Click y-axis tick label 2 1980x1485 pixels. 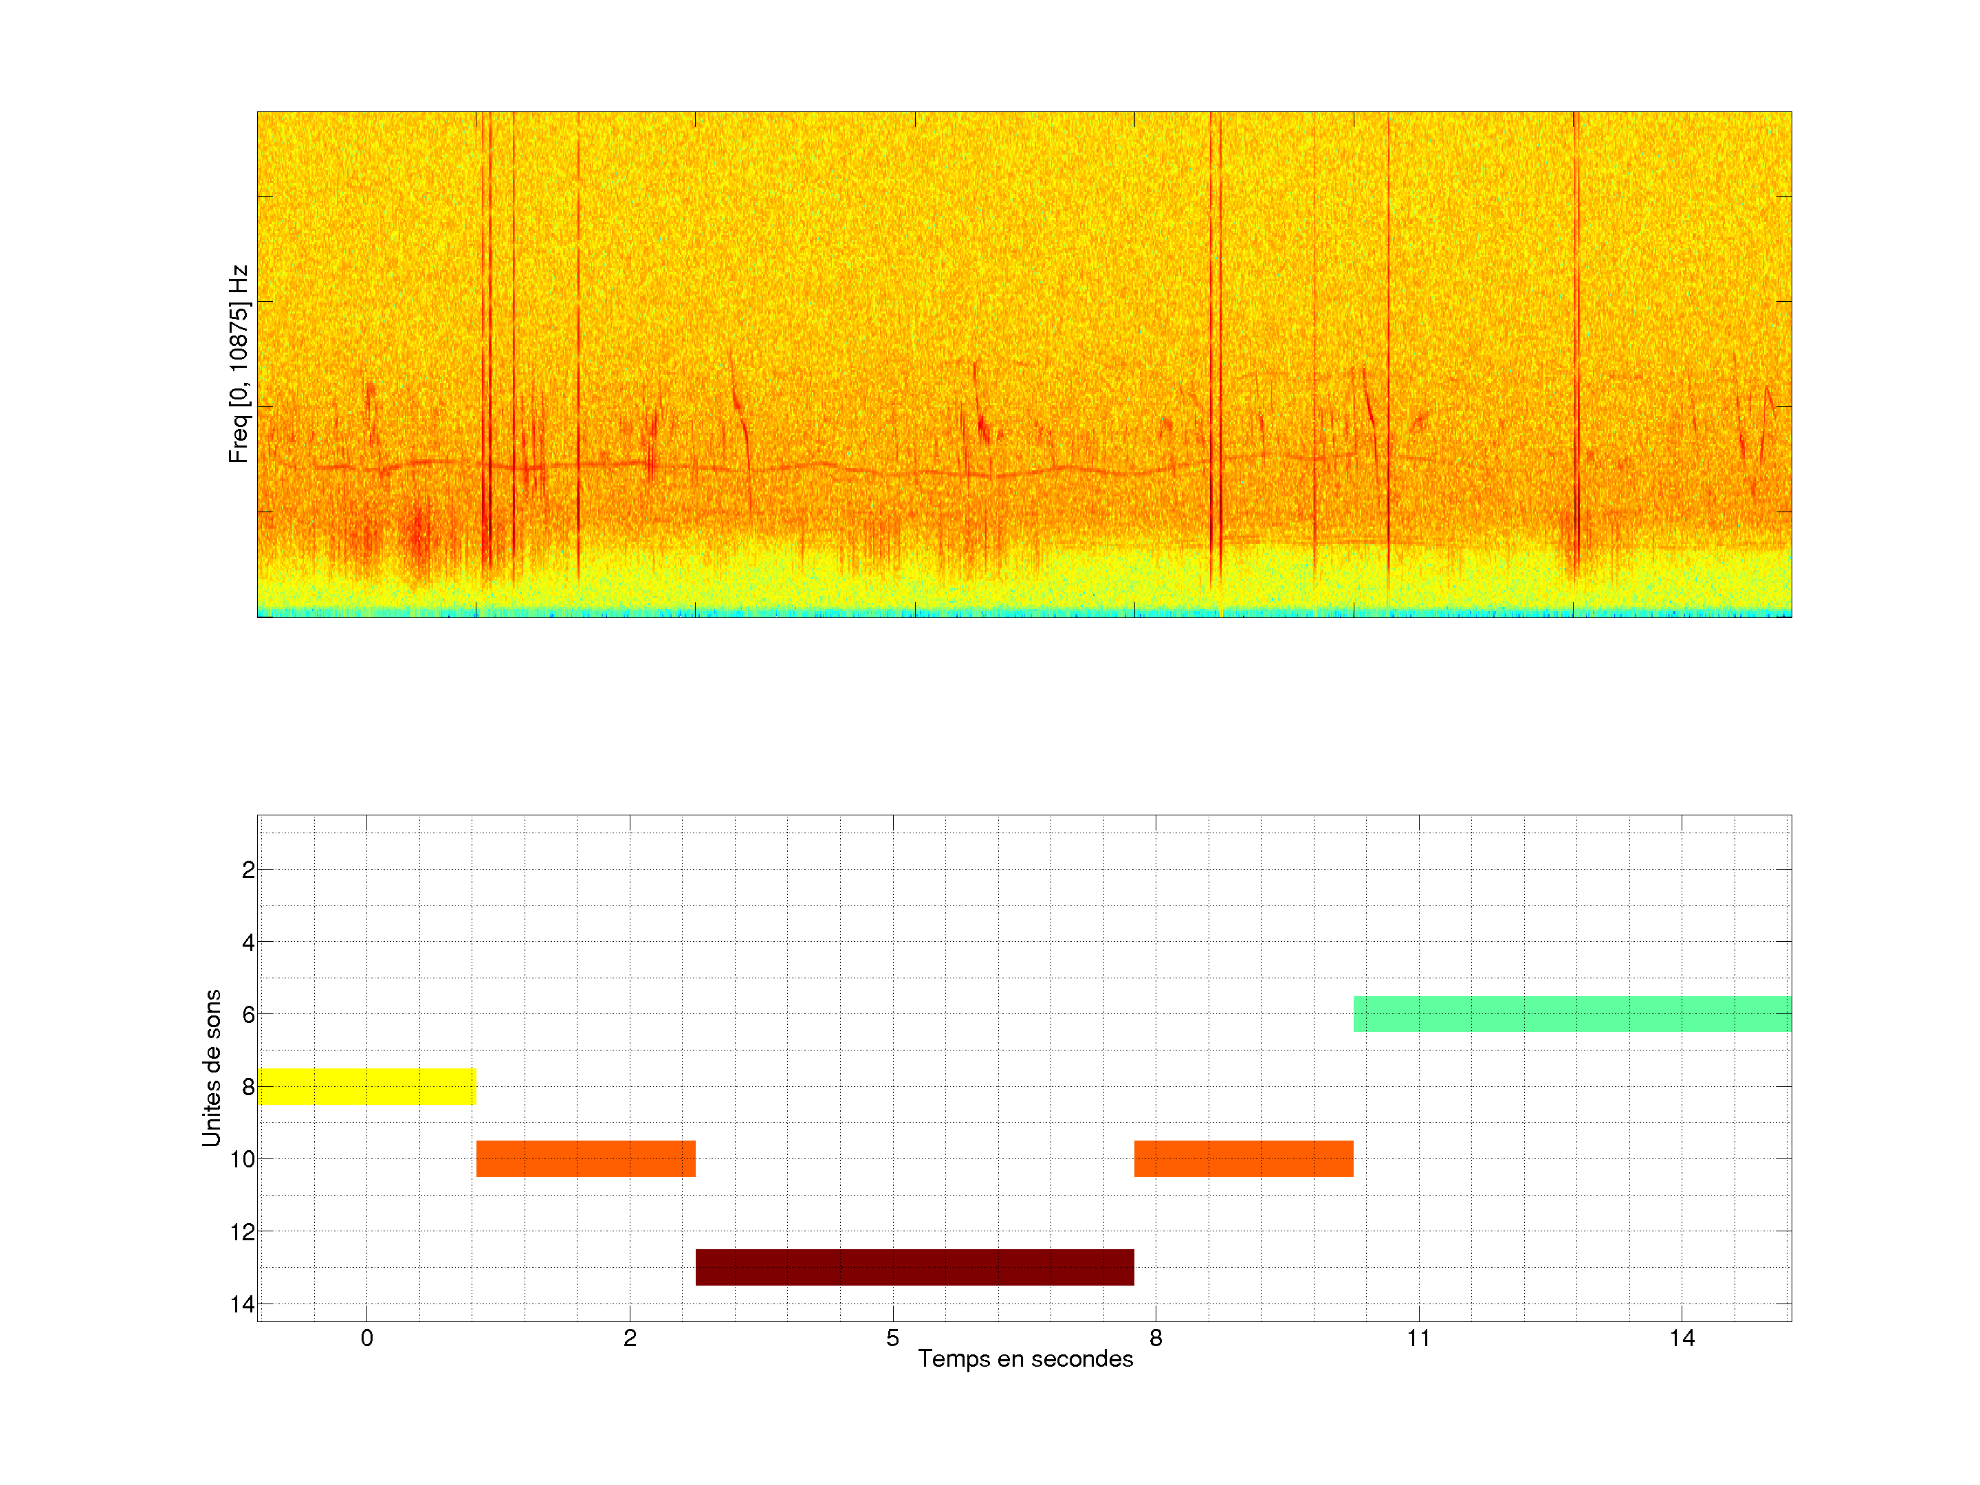coord(248,870)
